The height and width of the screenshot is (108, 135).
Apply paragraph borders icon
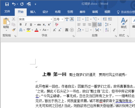click(87, 30)
